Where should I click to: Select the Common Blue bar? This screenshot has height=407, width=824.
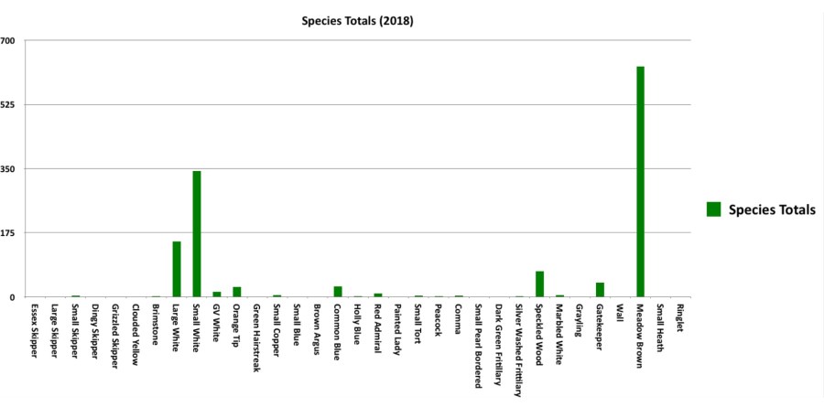tap(338, 292)
